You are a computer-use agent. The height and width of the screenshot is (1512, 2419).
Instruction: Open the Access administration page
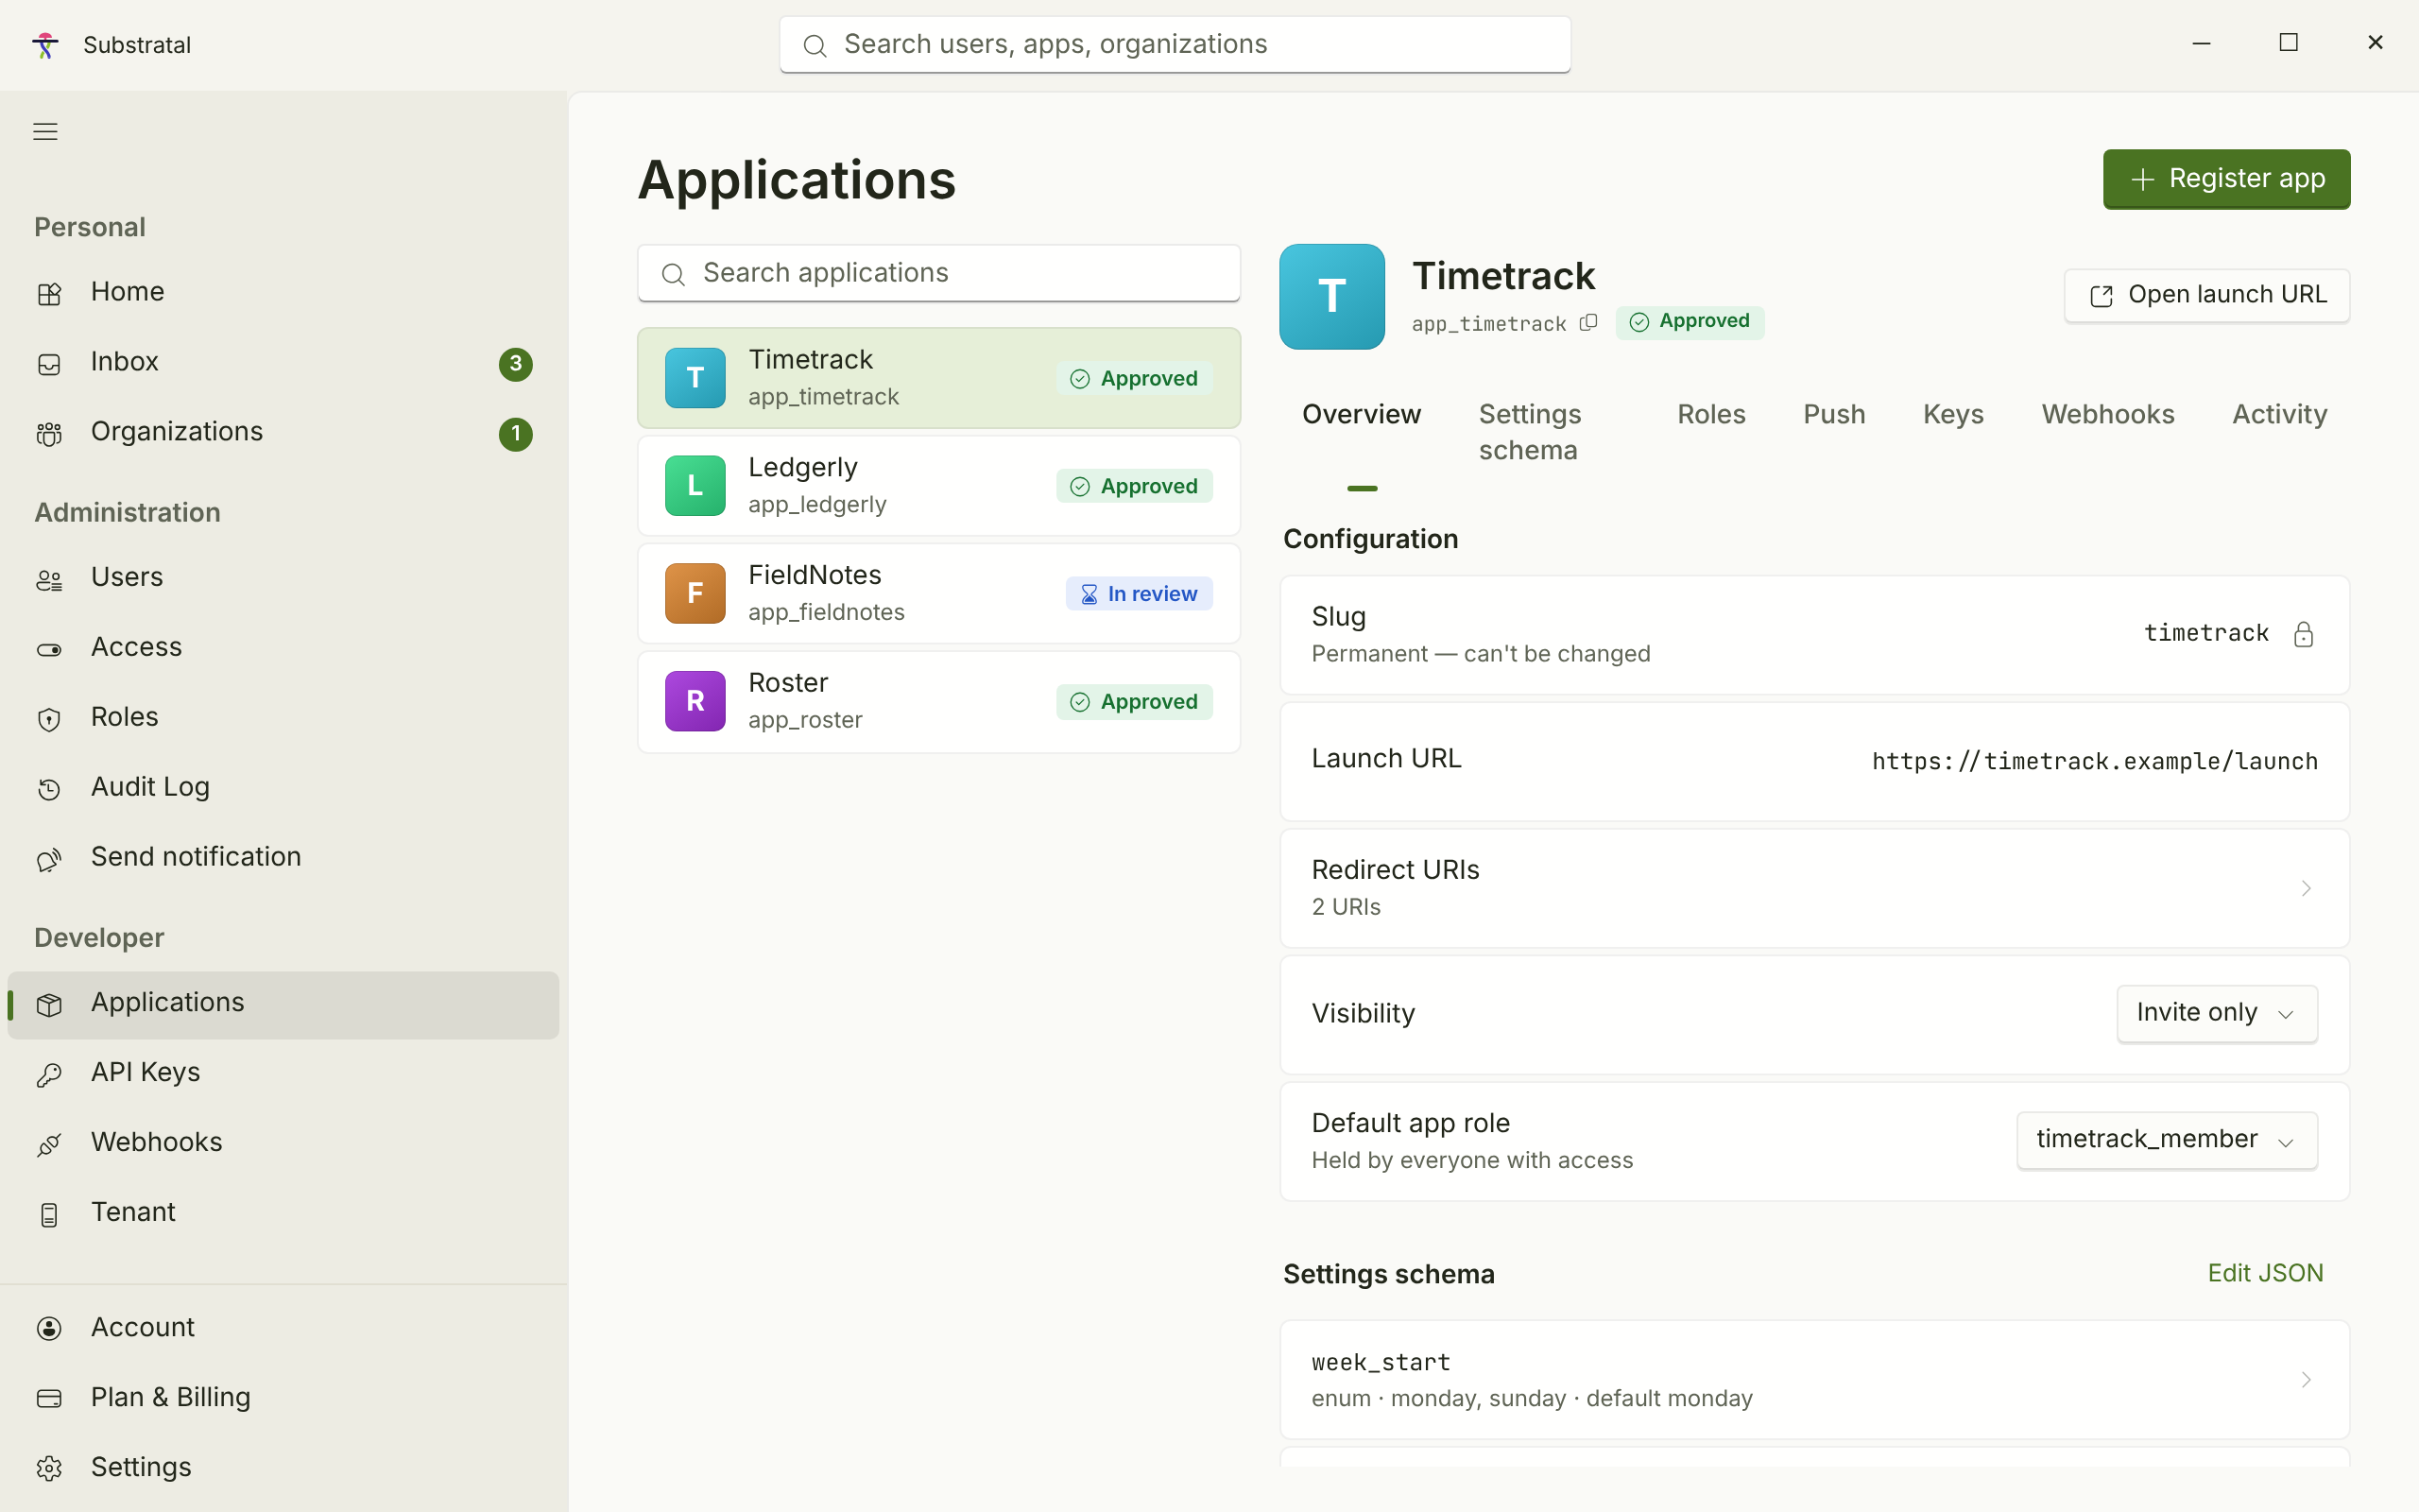coord(283,648)
